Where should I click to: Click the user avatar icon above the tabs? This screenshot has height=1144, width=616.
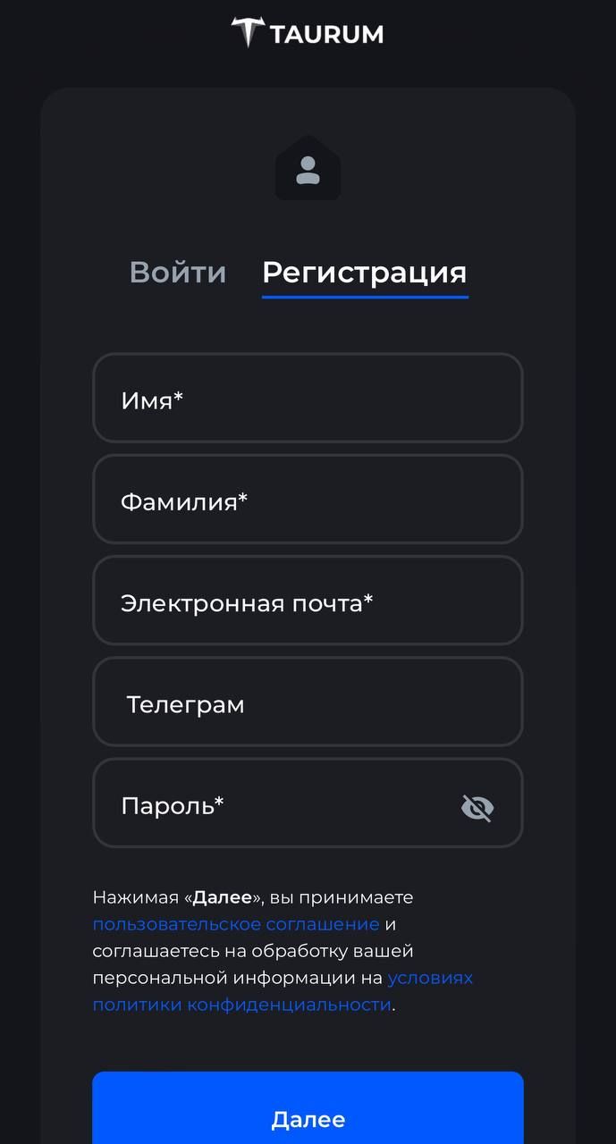(308, 168)
